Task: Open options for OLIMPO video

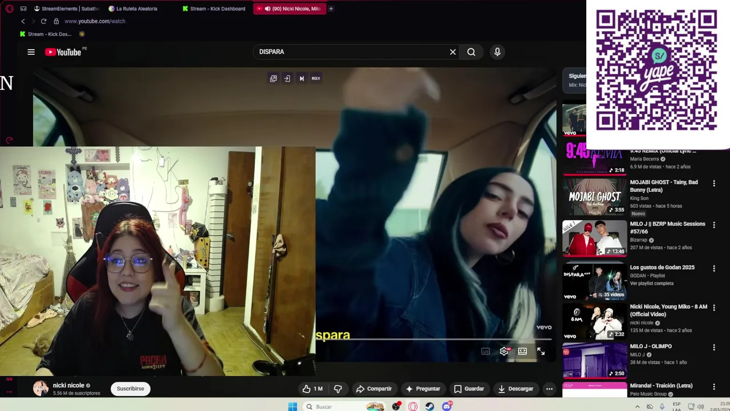Action: (x=714, y=347)
